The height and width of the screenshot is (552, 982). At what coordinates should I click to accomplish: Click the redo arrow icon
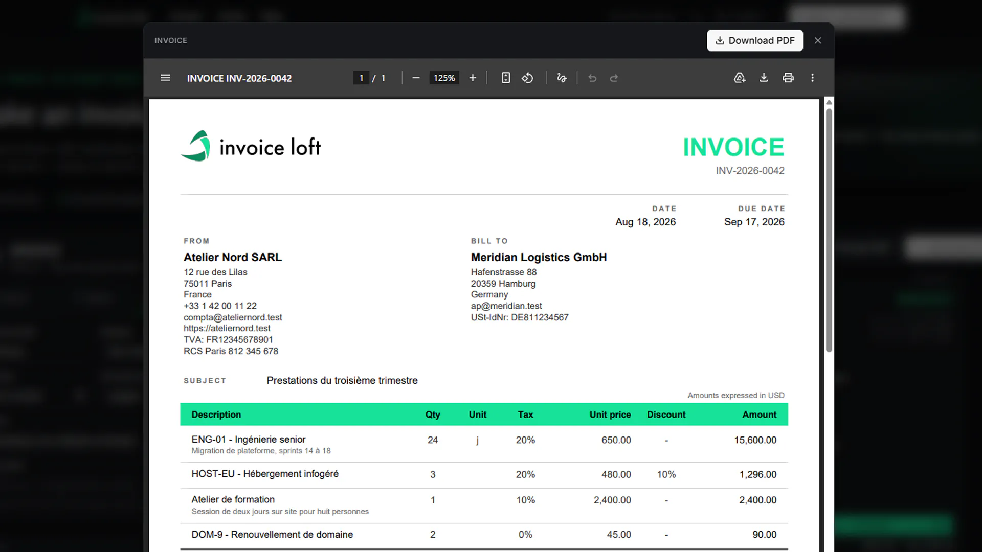tap(614, 78)
